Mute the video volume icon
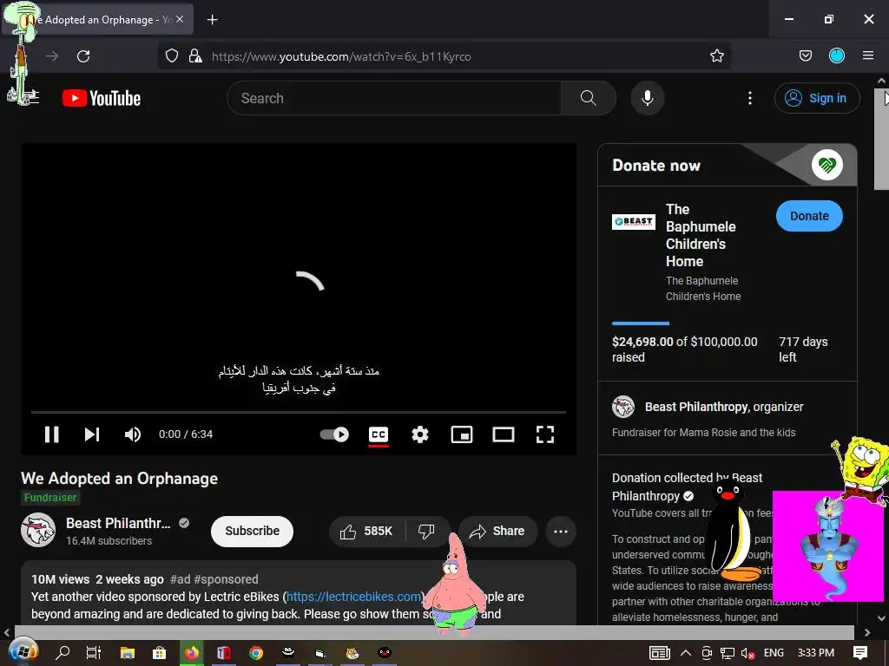The height and width of the screenshot is (666, 889). click(x=133, y=434)
